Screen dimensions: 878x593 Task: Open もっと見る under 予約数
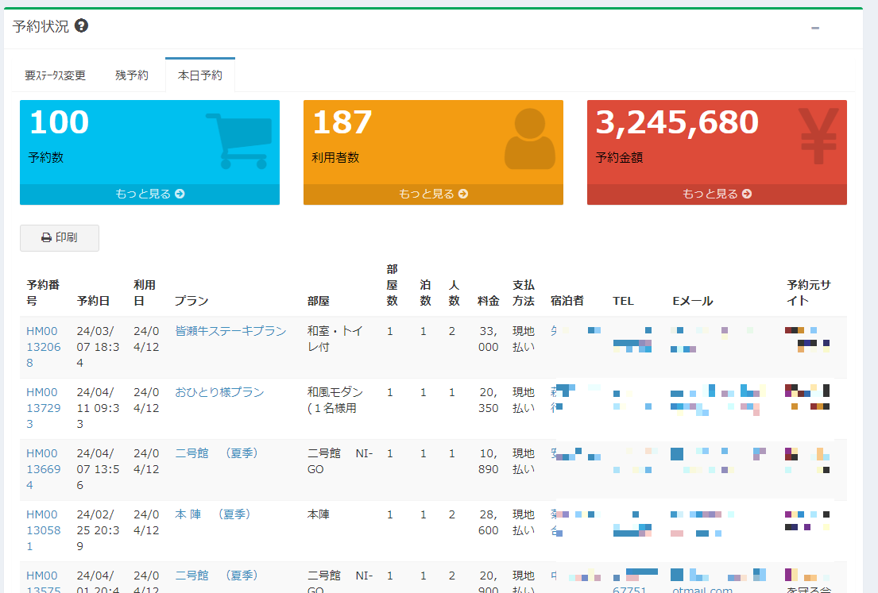(x=149, y=194)
